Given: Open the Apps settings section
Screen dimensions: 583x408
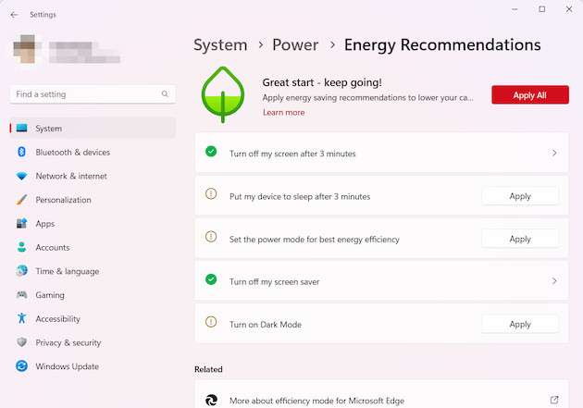Looking at the screenshot, I should tap(44, 224).
